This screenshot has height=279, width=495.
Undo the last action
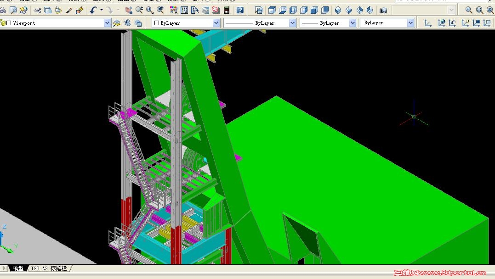93,11
